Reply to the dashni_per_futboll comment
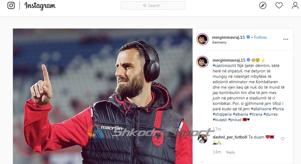Viewport: 301px width, 164px height. click(230, 152)
